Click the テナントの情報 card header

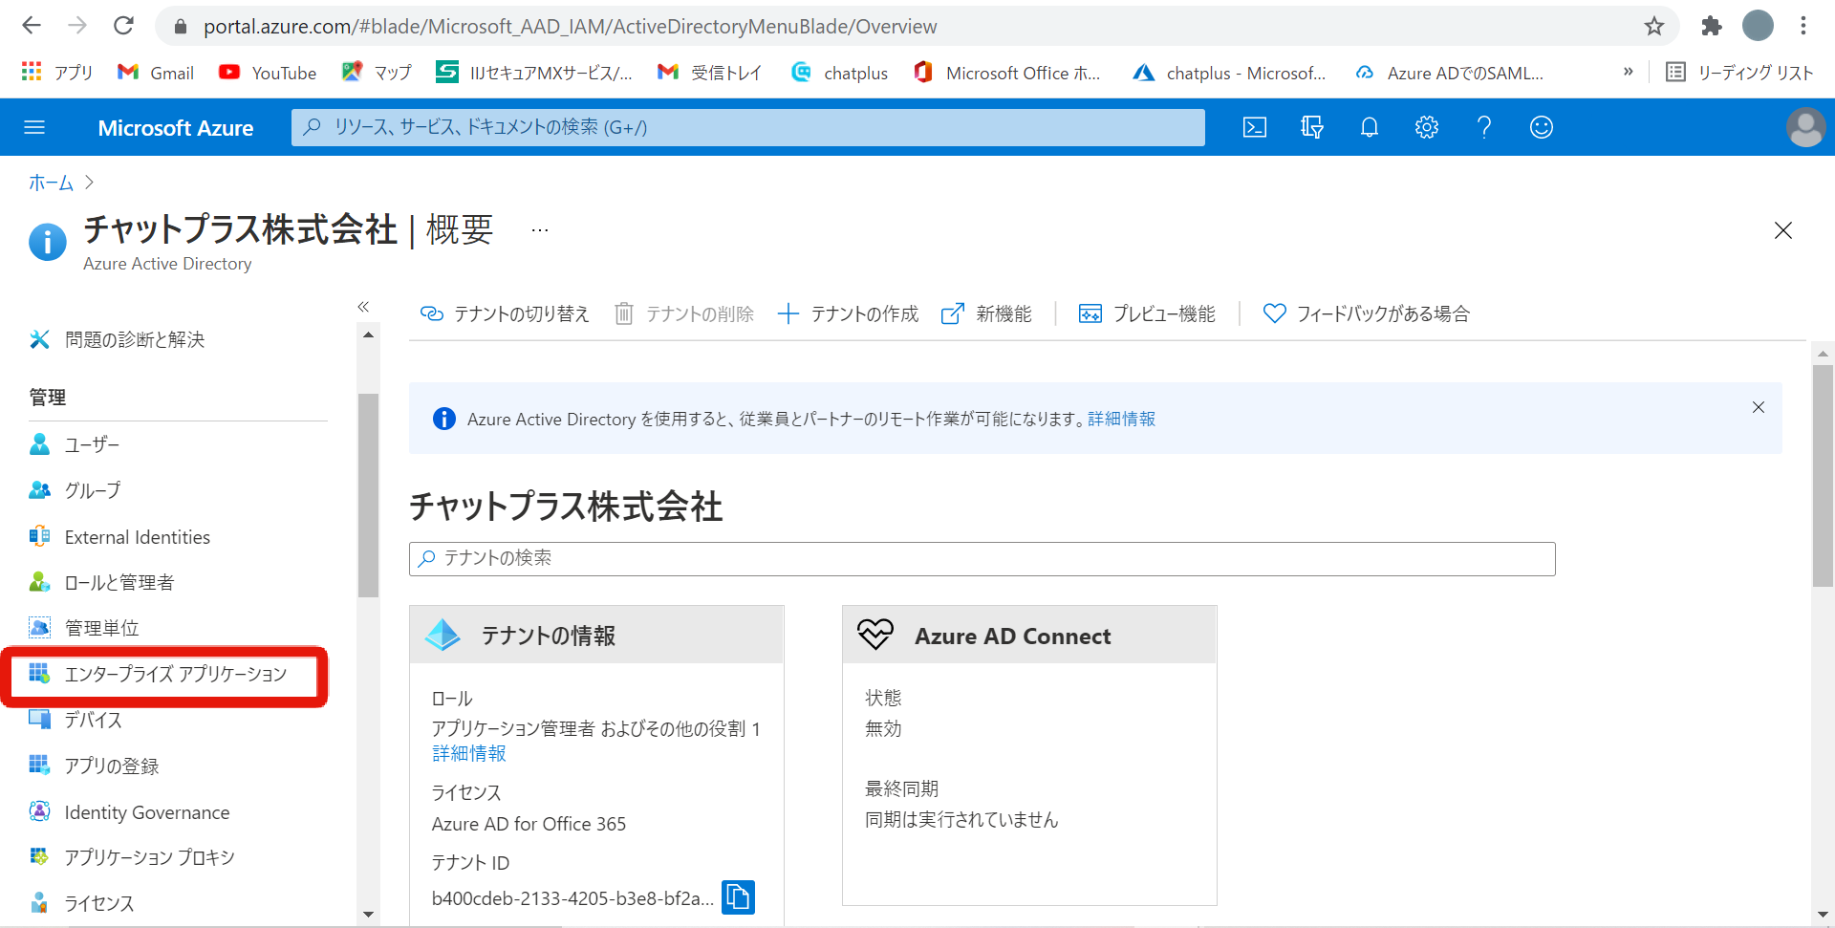click(596, 635)
